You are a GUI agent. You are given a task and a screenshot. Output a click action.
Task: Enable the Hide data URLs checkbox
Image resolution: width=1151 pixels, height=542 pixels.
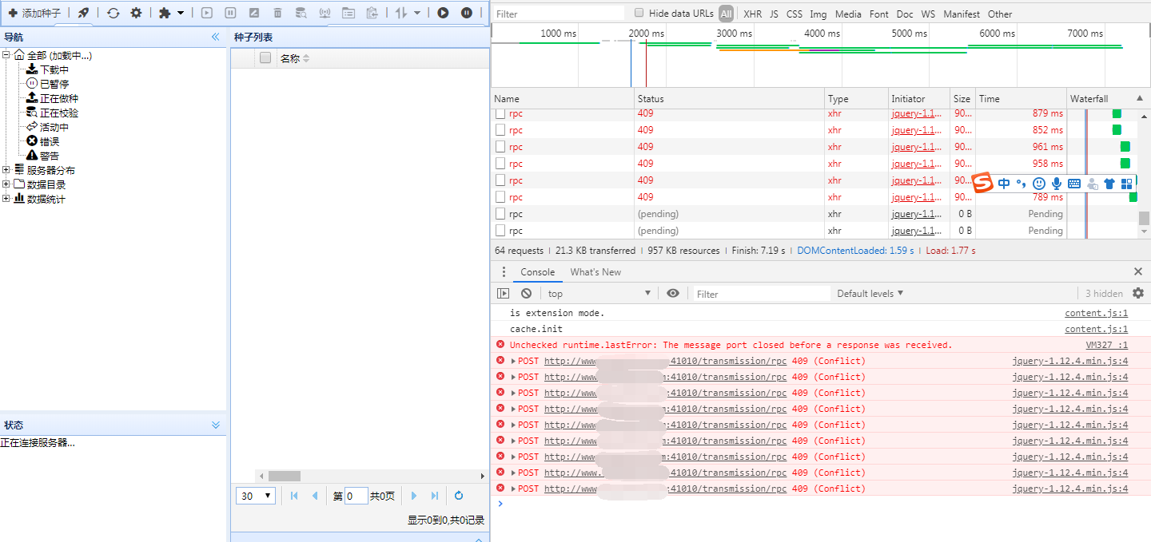(639, 13)
